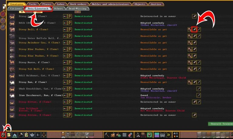Image resolution: width=233 pixels, height=139 pixels.
Task: Open the burrows purple grid icon
Action: click(x=157, y=135)
